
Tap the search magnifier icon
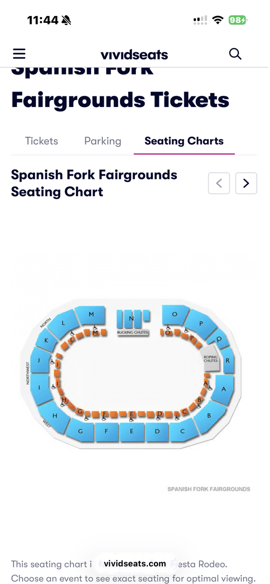click(235, 54)
